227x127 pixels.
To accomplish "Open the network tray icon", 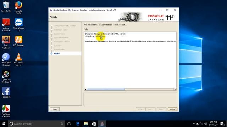I will 202,124.
